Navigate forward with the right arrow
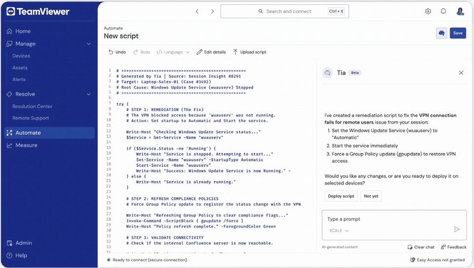474x268 pixels. pyautogui.click(x=212, y=11)
